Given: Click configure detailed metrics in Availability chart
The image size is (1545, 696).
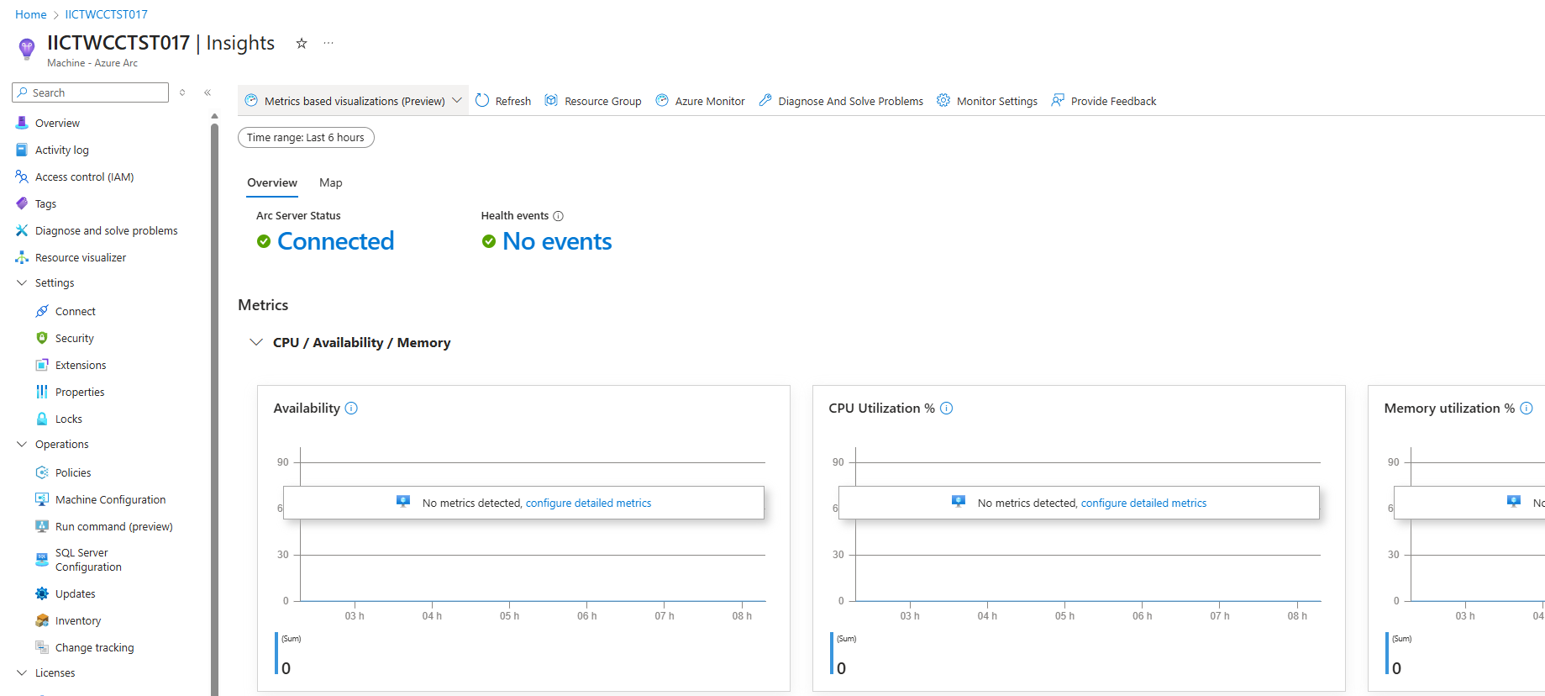Looking at the screenshot, I should click(588, 504).
